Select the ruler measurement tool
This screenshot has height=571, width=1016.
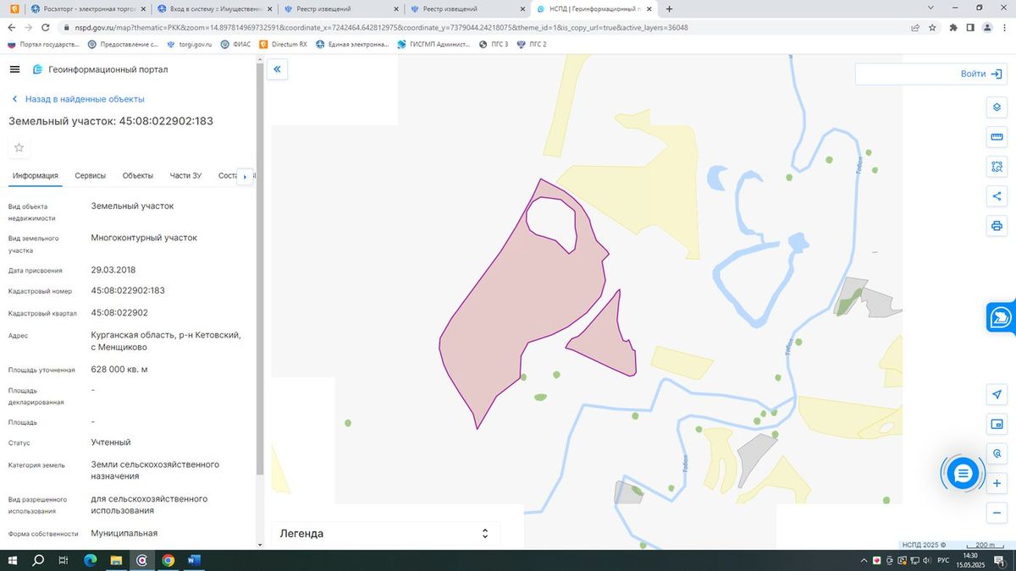pyautogui.click(x=997, y=137)
